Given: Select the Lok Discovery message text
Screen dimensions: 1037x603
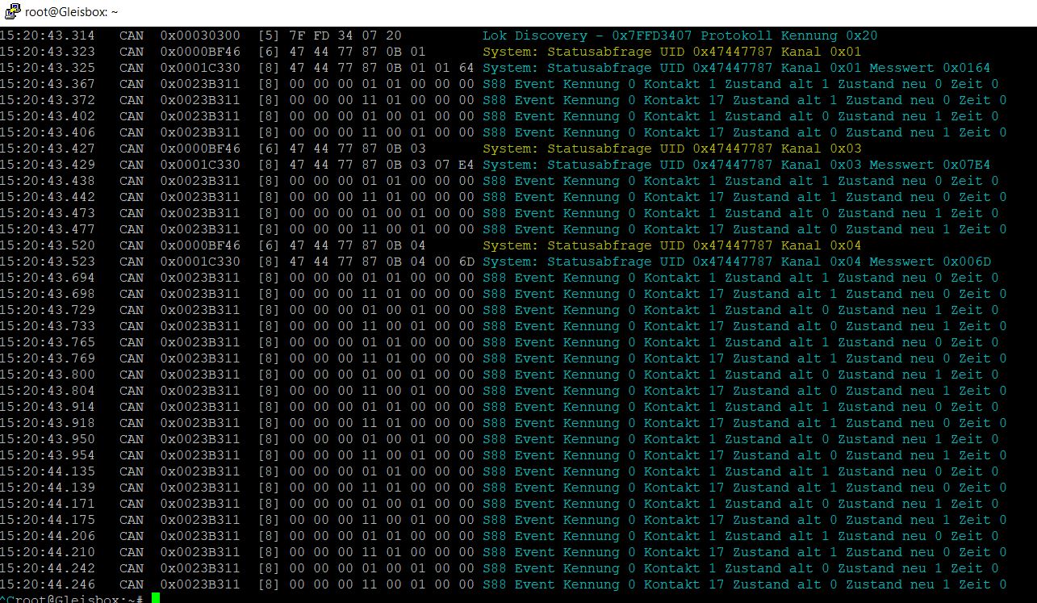Looking at the screenshot, I should tap(679, 36).
